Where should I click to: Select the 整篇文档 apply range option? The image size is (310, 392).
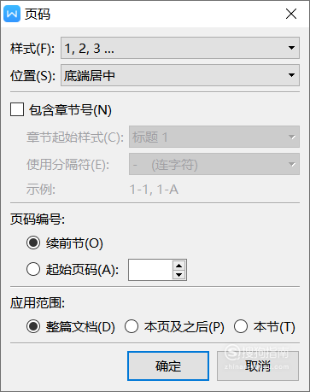[x=33, y=326]
